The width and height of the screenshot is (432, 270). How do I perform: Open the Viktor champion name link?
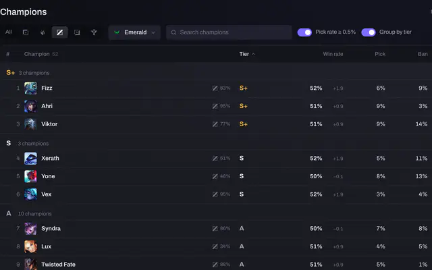pyautogui.click(x=49, y=124)
